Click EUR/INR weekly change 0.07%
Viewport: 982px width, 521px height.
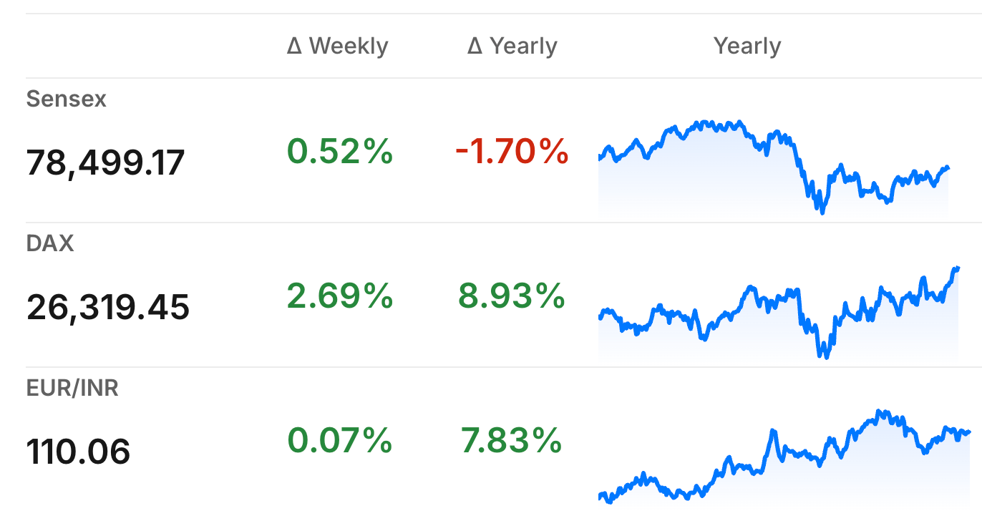pos(340,441)
